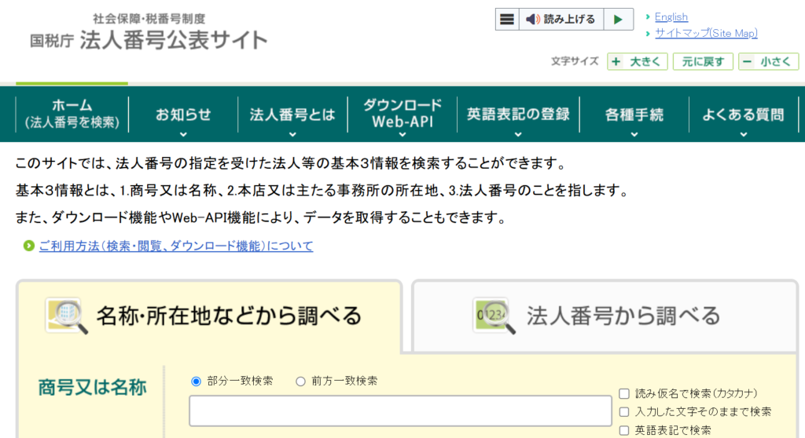Image resolution: width=805 pixels, height=438 pixels.
Task: Click the number magnifier icon on 法人番号 tab
Action: (494, 316)
